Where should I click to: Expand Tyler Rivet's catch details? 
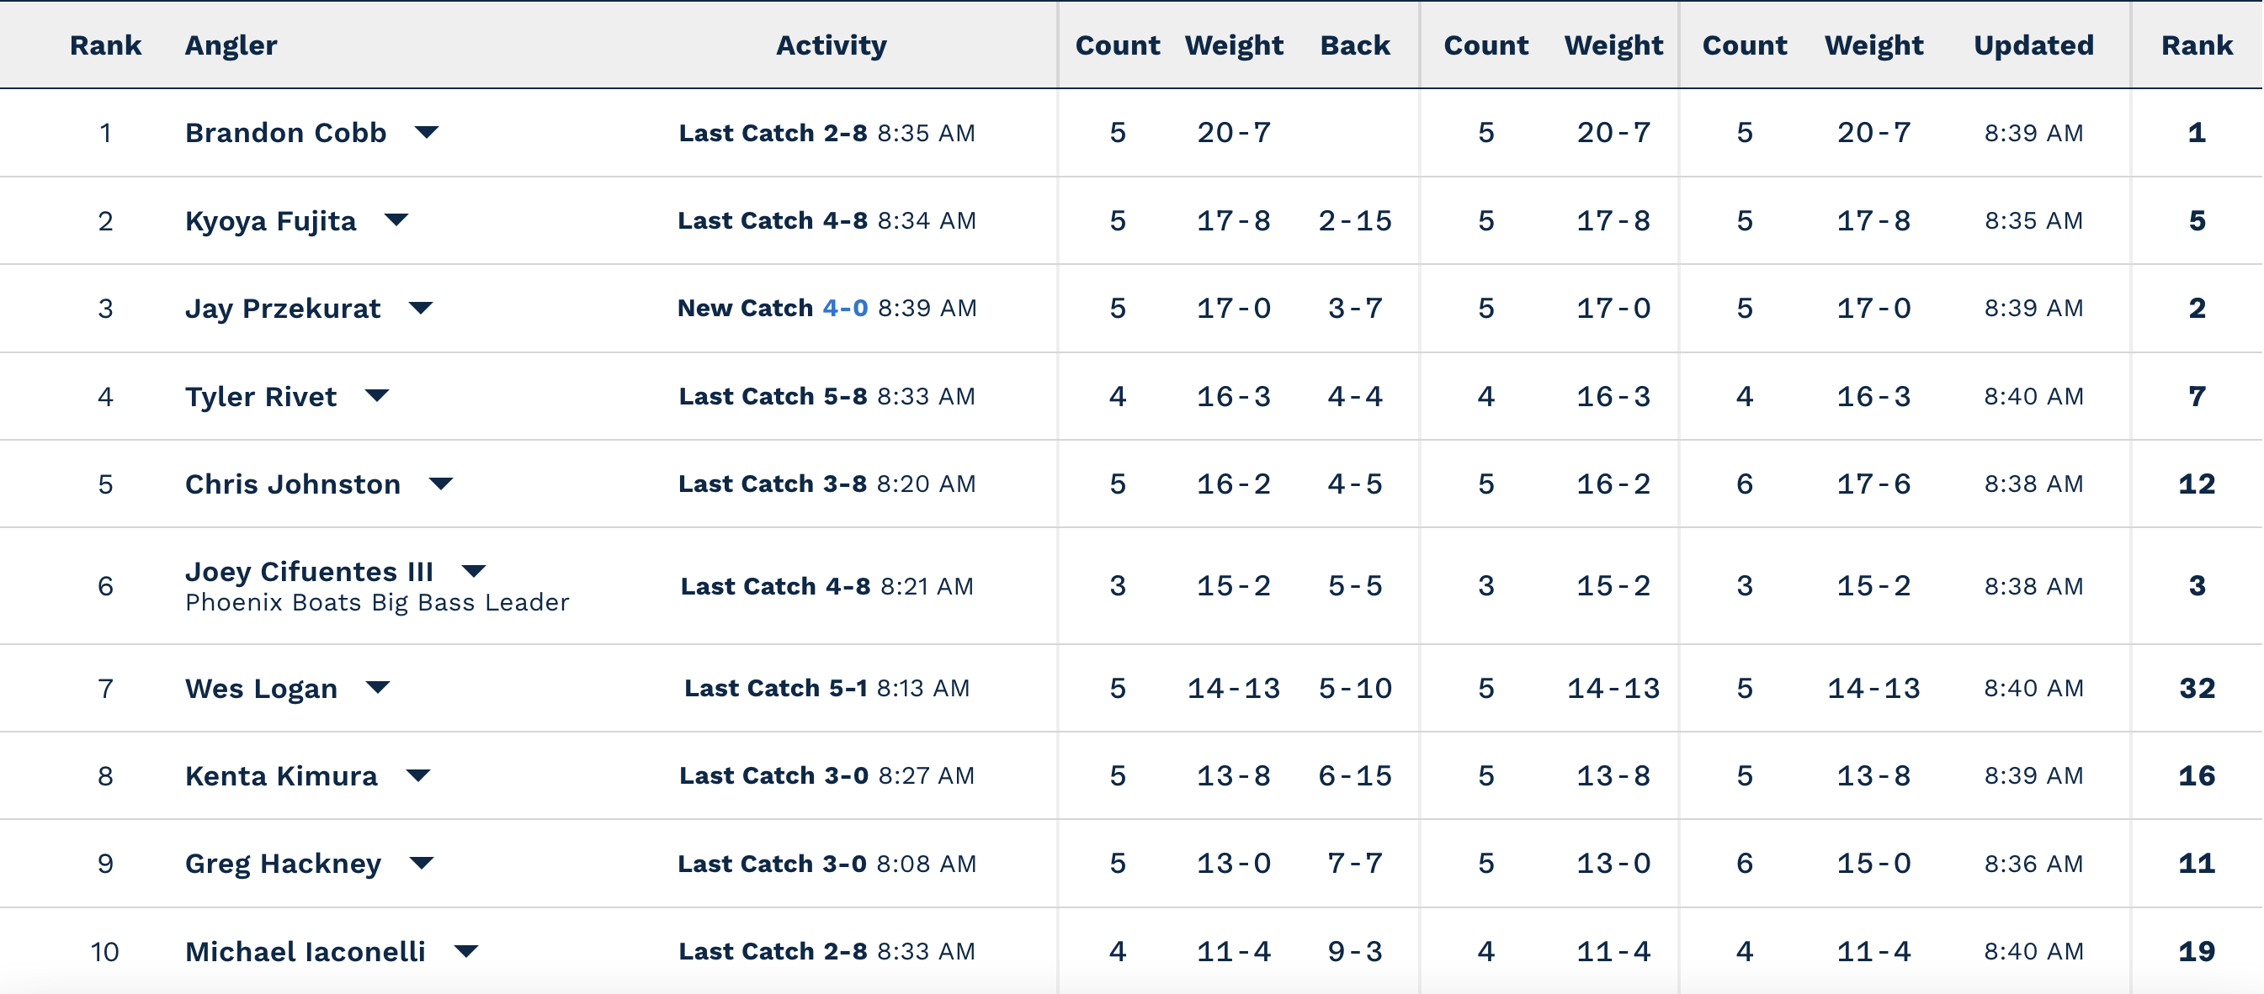click(x=377, y=396)
